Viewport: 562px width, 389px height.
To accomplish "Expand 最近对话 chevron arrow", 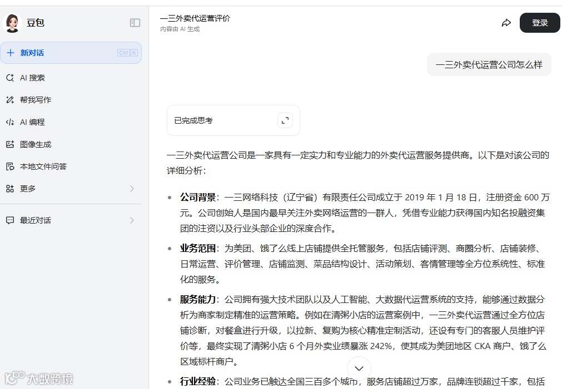I will (132, 220).
